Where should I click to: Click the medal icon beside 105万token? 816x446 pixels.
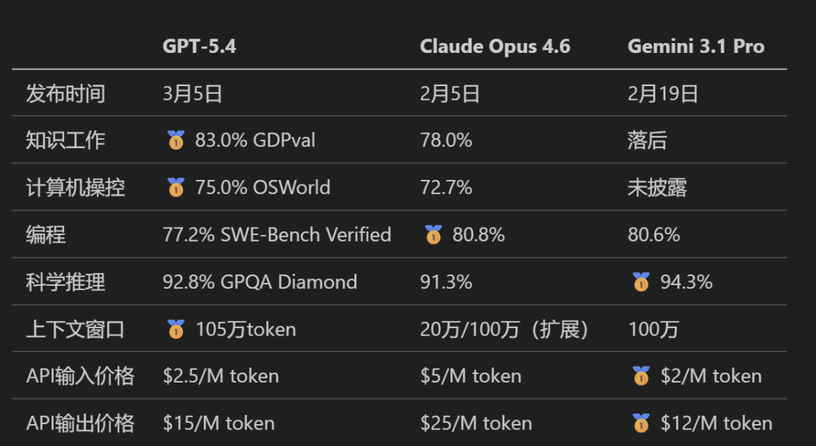[176, 329]
